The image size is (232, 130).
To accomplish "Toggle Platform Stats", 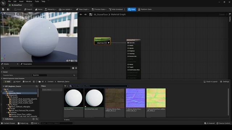I will click(145, 9).
